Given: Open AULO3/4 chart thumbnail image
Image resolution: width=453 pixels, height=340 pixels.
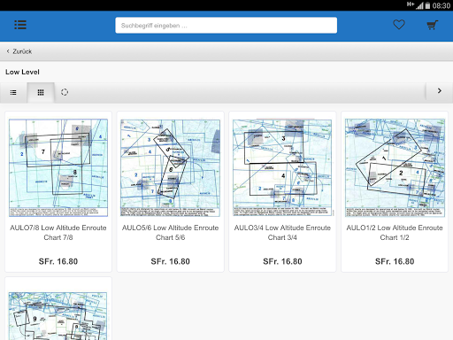Looking at the screenshot, I should [x=282, y=167].
